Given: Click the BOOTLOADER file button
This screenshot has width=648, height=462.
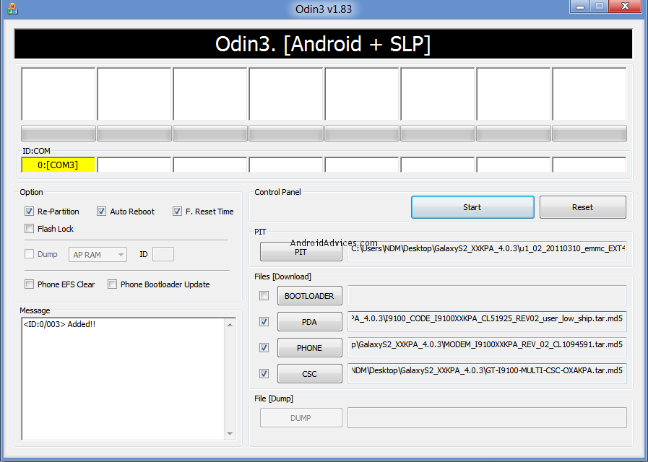Looking at the screenshot, I should [x=309, y=296].
